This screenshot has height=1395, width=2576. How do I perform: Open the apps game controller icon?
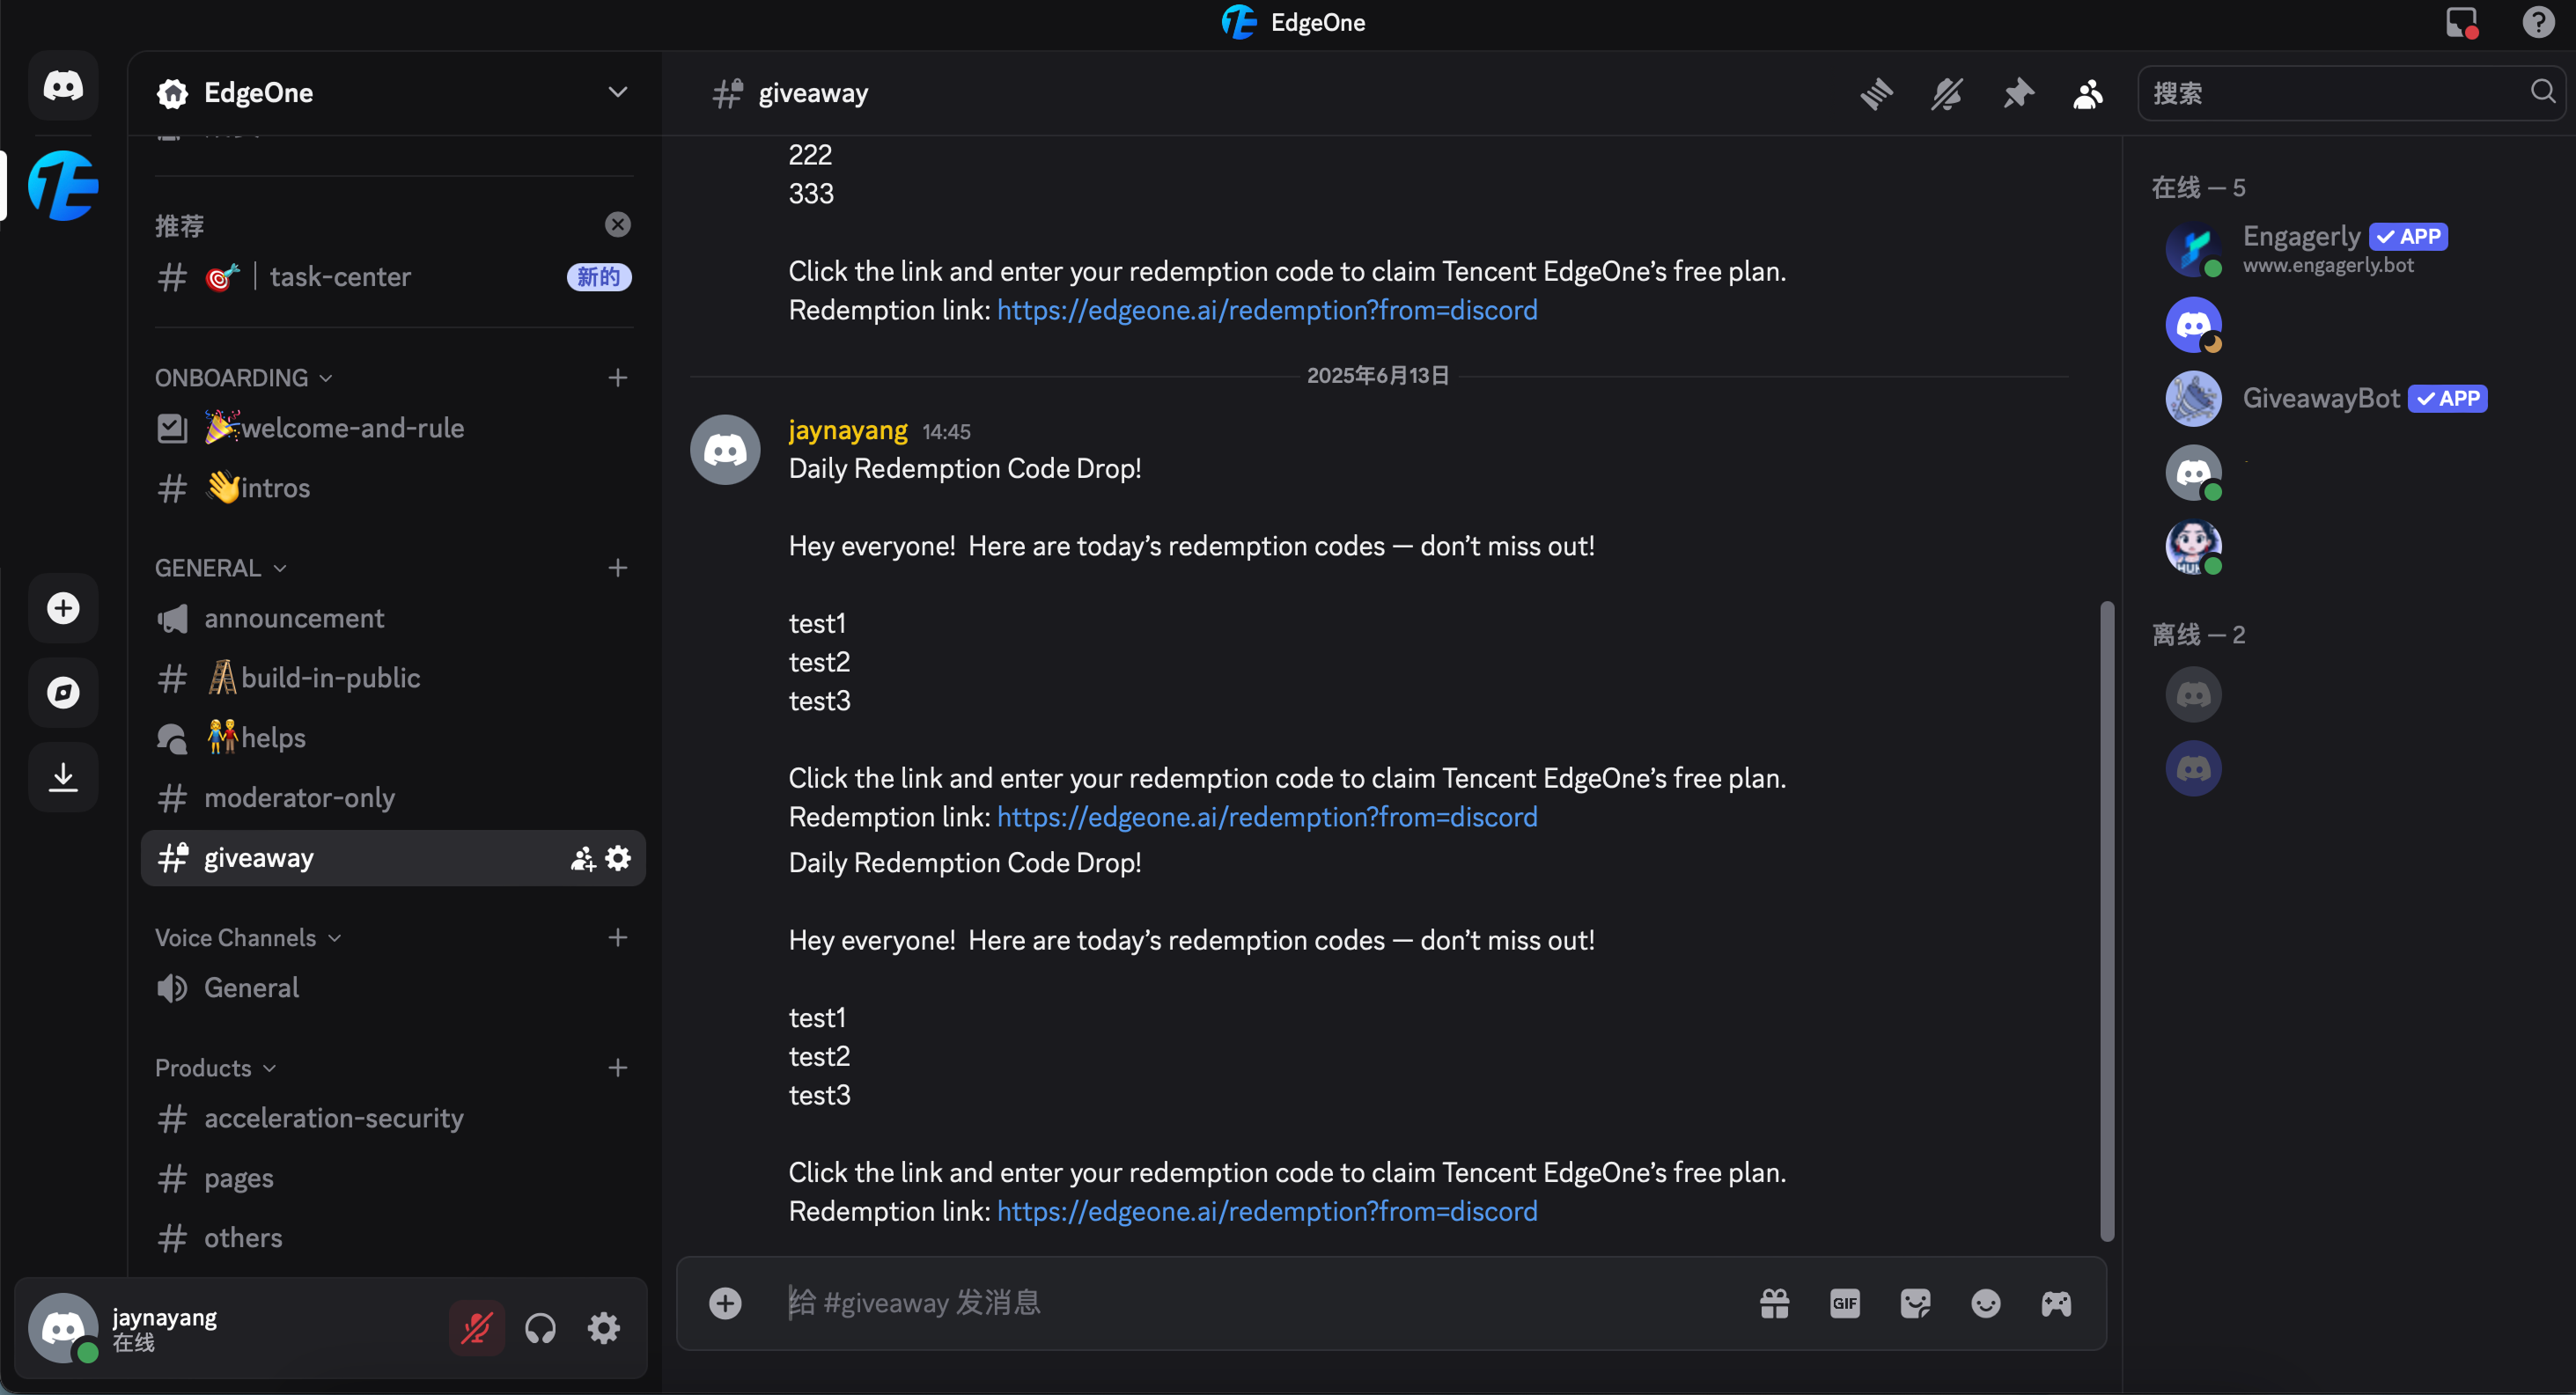coord(2056,1303)
